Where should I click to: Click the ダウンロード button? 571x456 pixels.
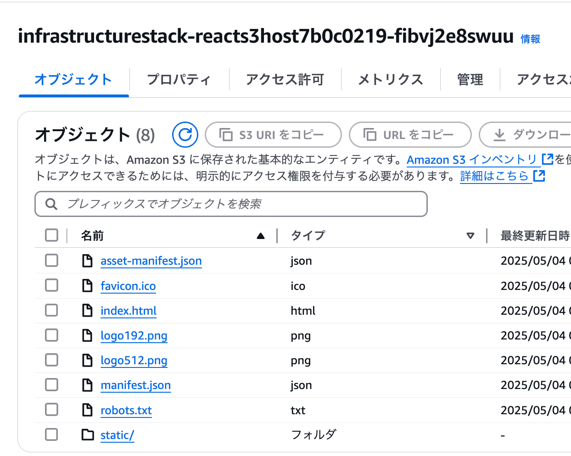point(525,135)
